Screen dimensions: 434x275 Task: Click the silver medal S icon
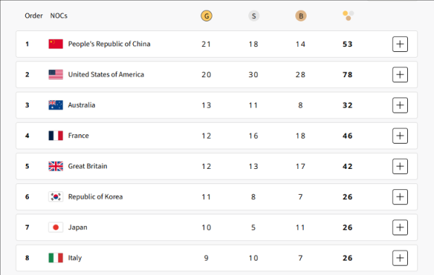coord(254,16)
